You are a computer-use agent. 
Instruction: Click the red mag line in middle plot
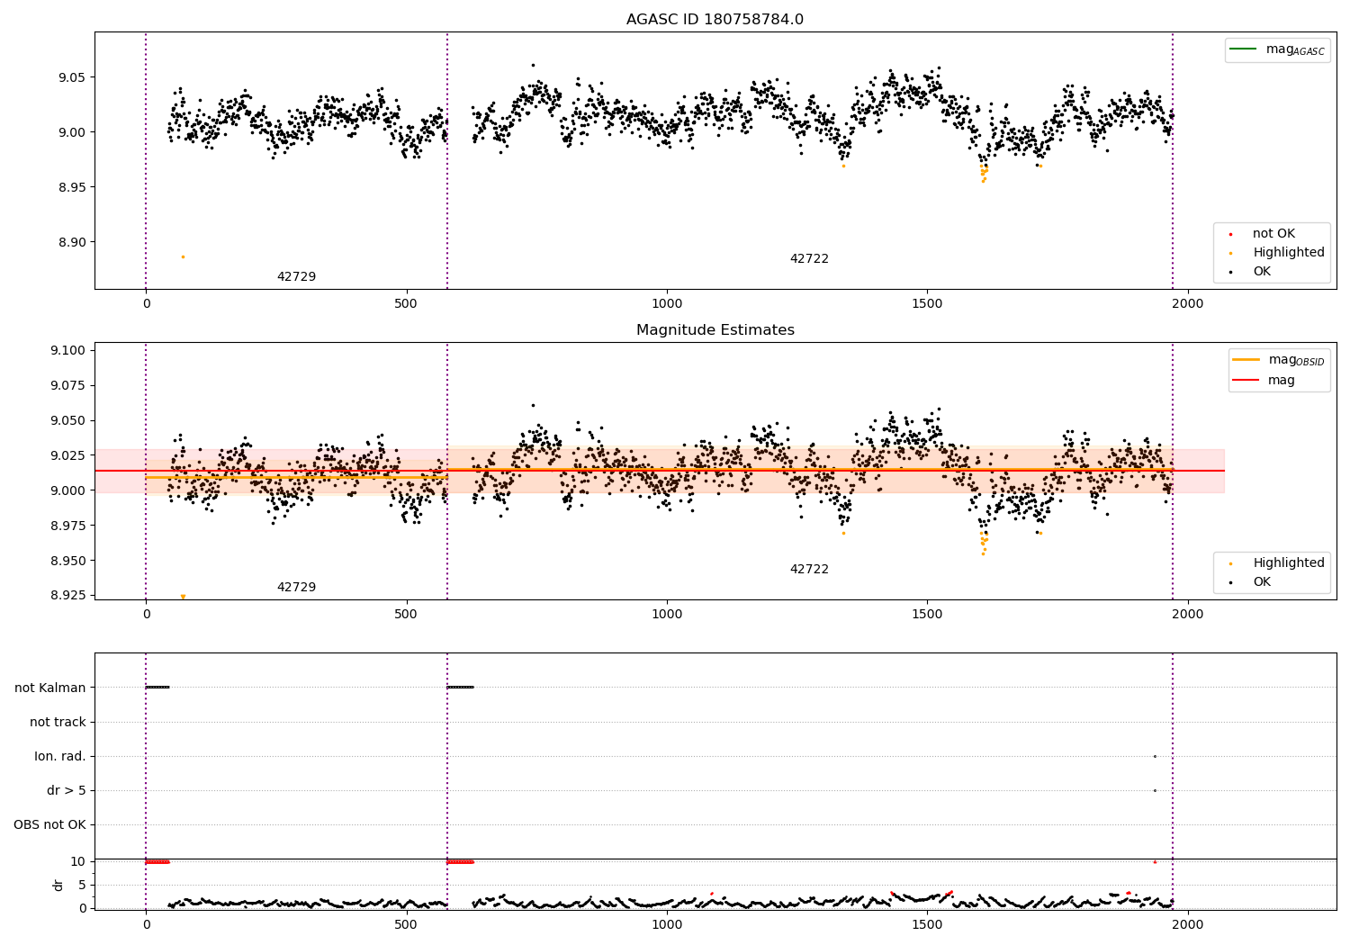659,471
